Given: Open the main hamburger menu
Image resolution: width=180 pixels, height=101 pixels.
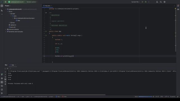Looking at the screenshot, I should [x=5, y=2].
